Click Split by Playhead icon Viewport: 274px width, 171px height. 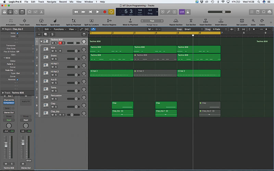pos(74,21)
